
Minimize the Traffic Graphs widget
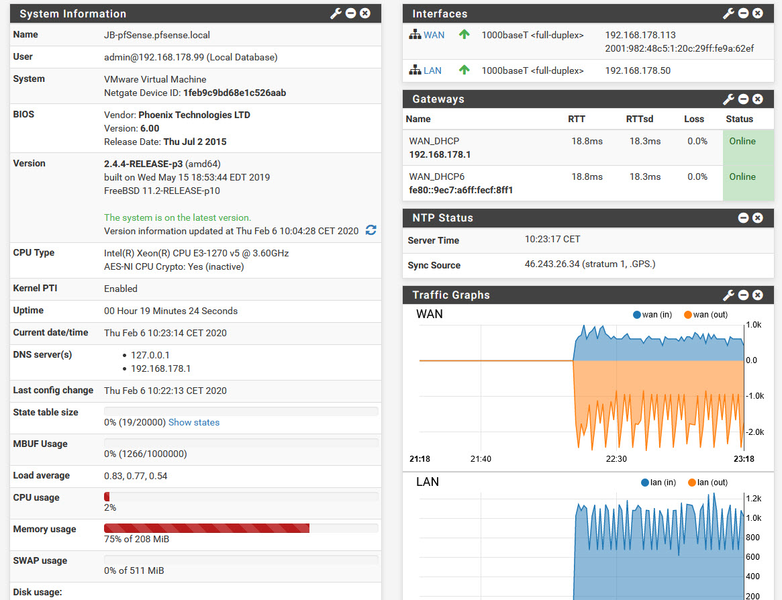[x=743, y=295]
